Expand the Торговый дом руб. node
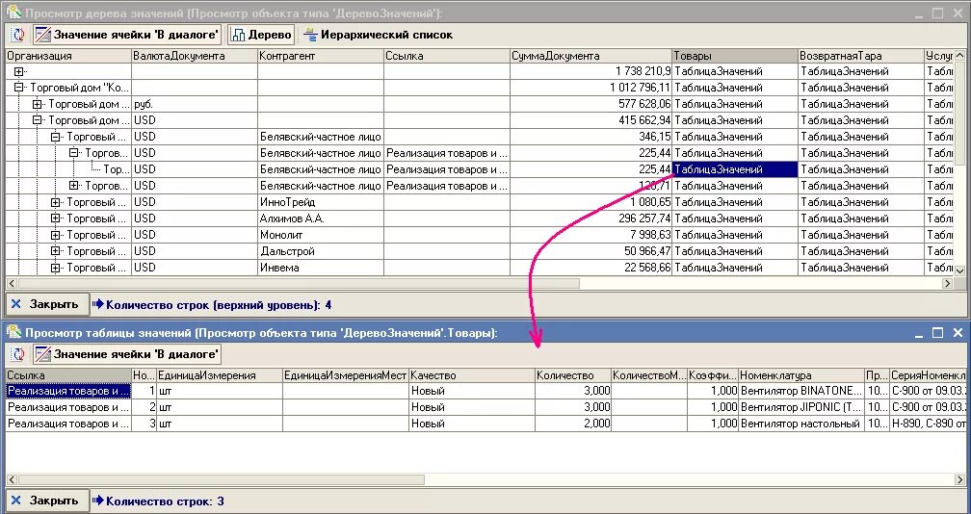The height and width of the screenshot is (514, 971). (38, 104)
